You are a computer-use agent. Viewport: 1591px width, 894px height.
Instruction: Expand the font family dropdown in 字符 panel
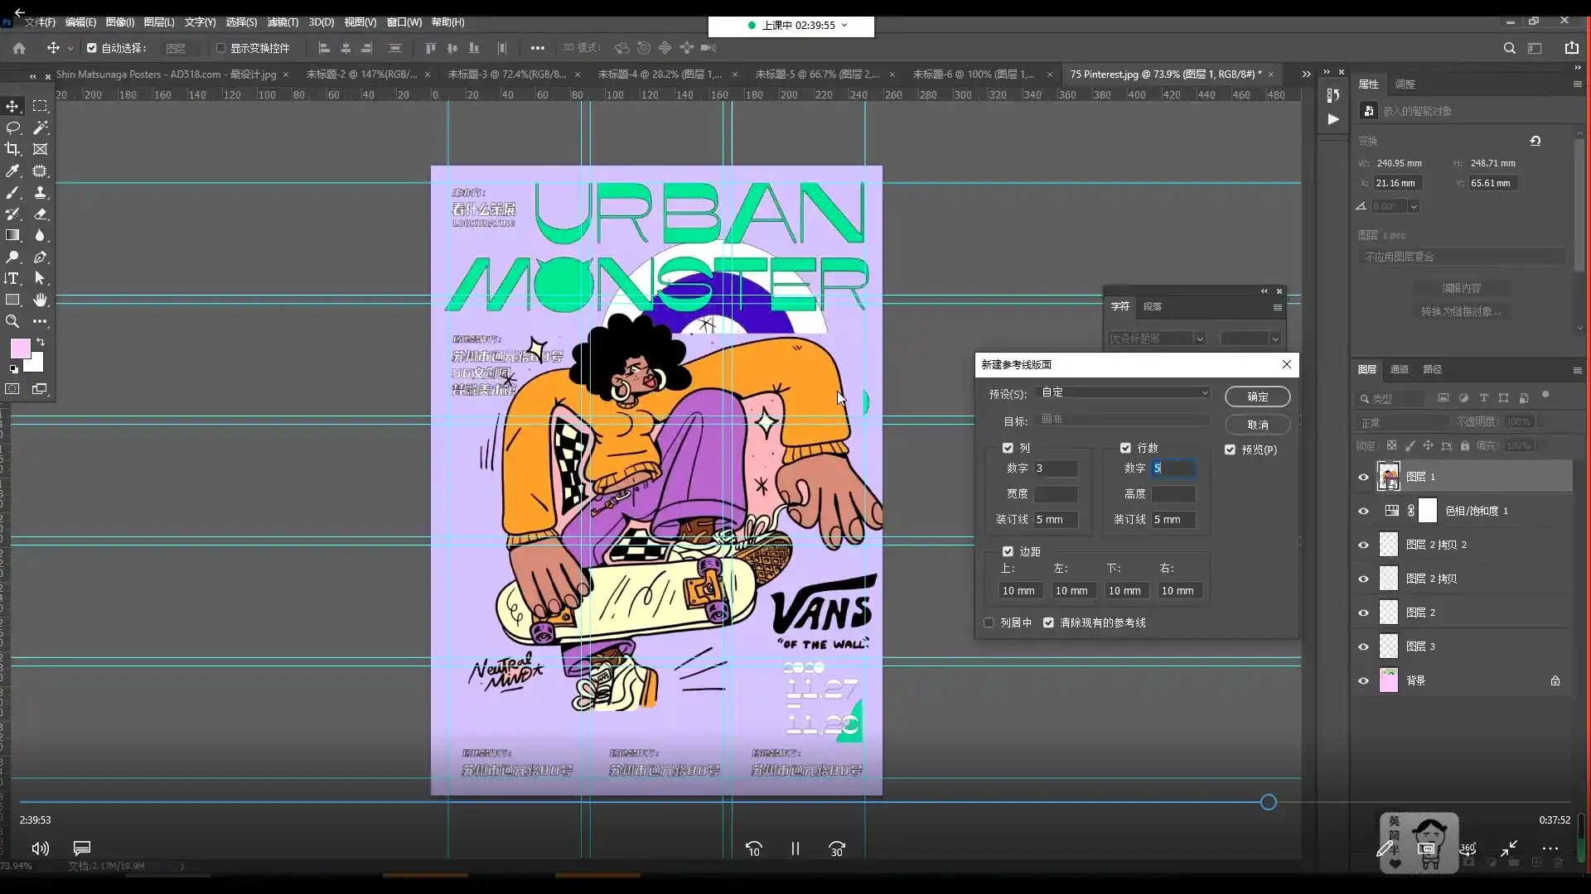[1199, 339]
